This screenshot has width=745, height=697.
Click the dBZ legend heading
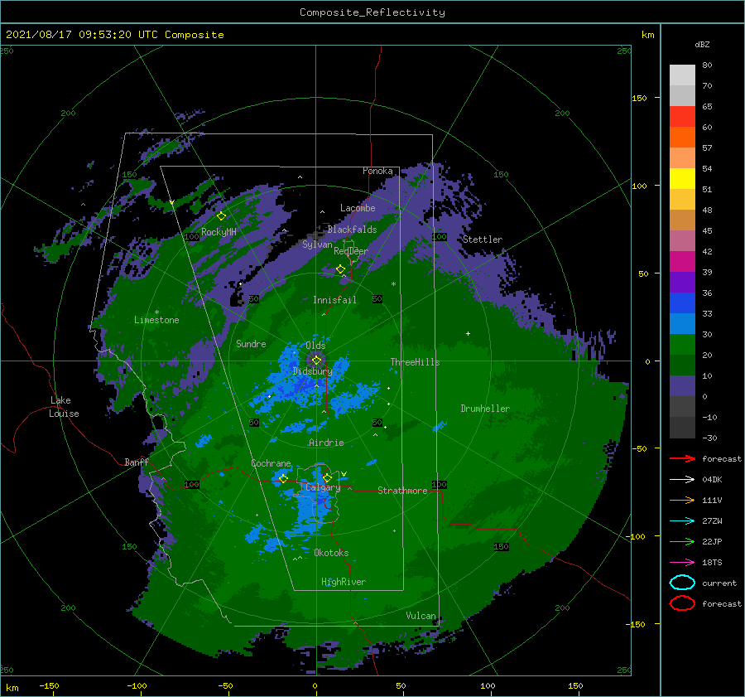click(x=702, y=44)
